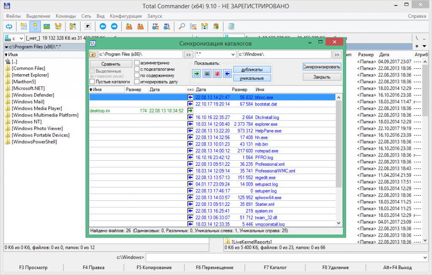Viewport: 432px width, 275px height.
Task: Toggle the дубликаты filter button
Action: [252, 70]
